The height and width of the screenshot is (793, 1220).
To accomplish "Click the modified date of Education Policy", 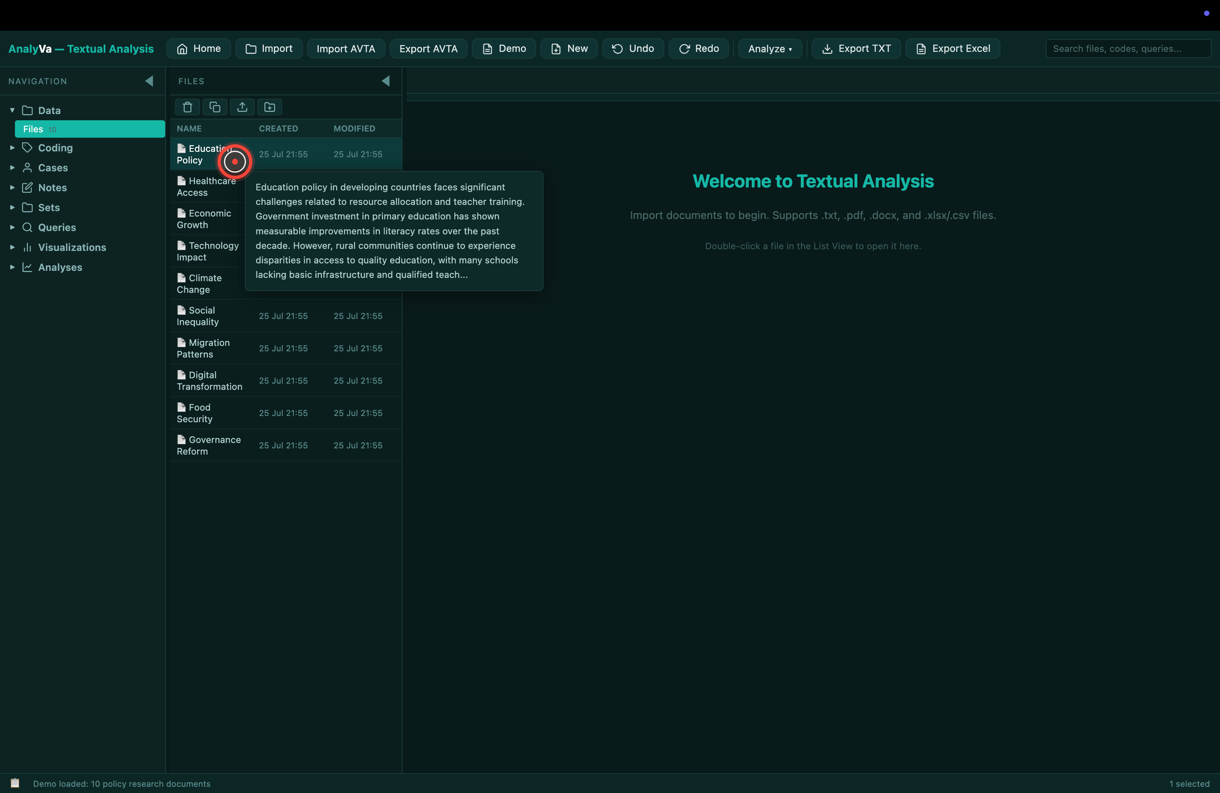I will click(358, 154).
